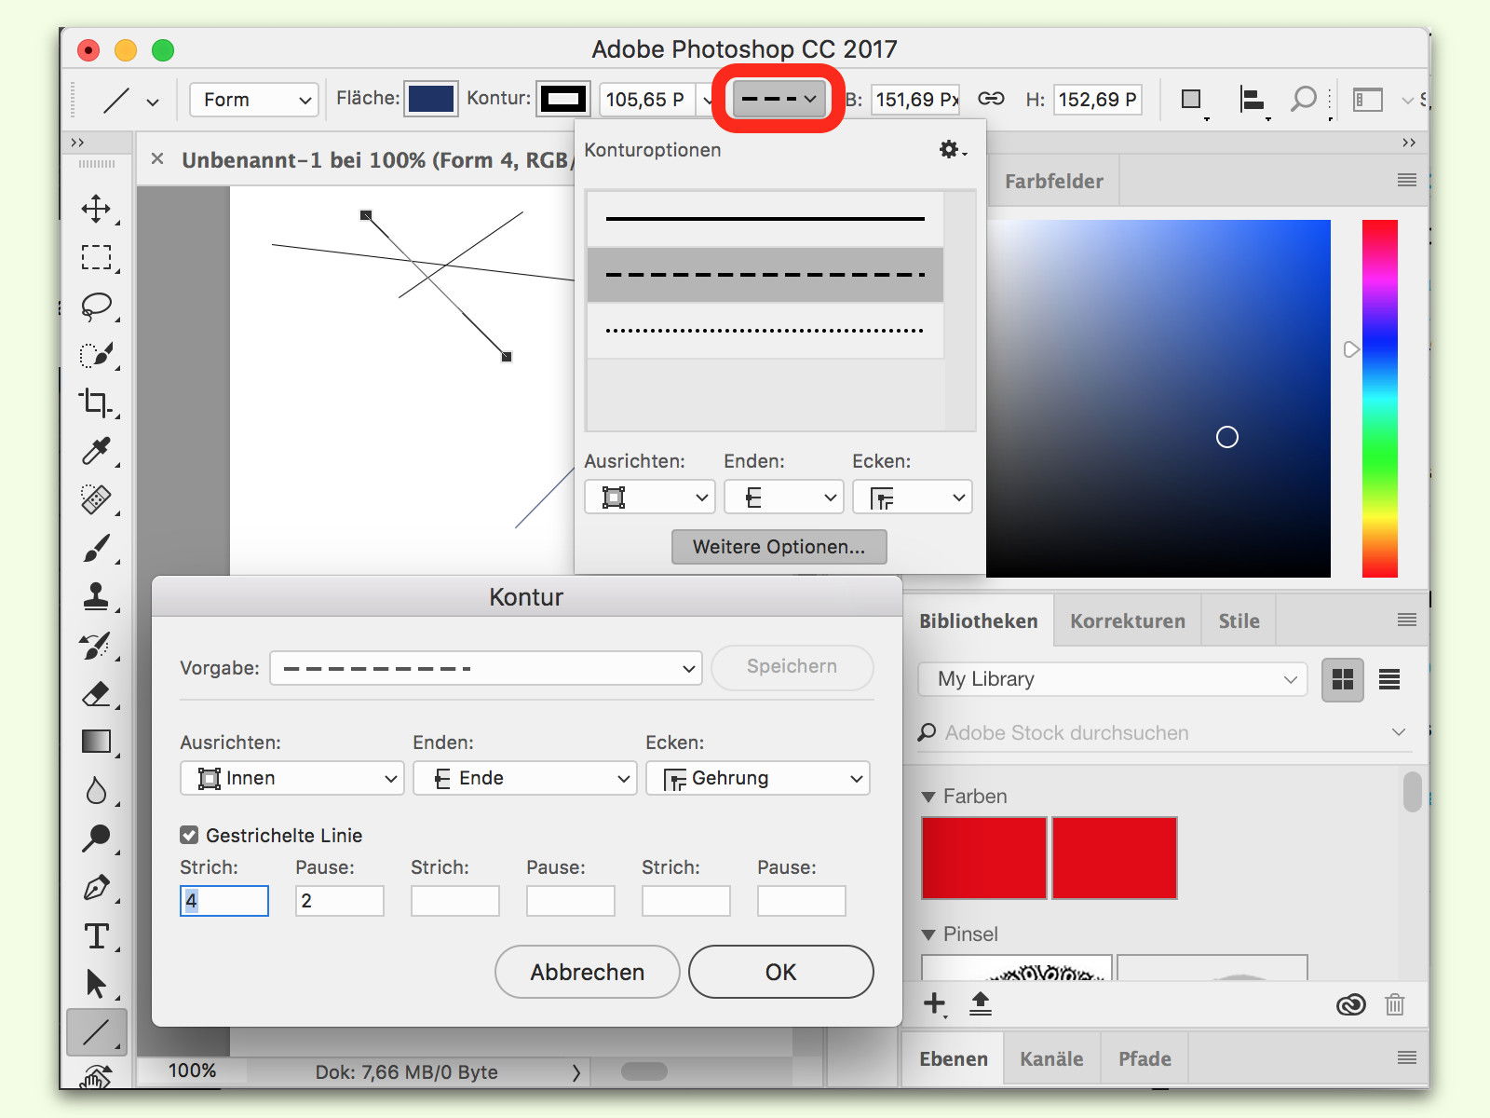Click the Adobe Stock search field
The height and width of the screenshot is (1118, 1490).
tap(1164, 733)
